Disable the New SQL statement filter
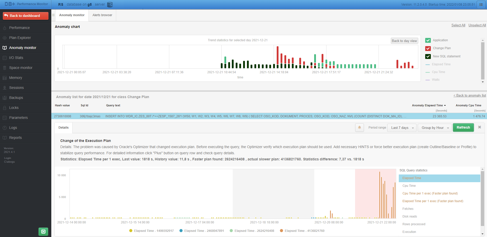Image resolution: width=487 pixels, height=237 pixels. tap(428, 56)
